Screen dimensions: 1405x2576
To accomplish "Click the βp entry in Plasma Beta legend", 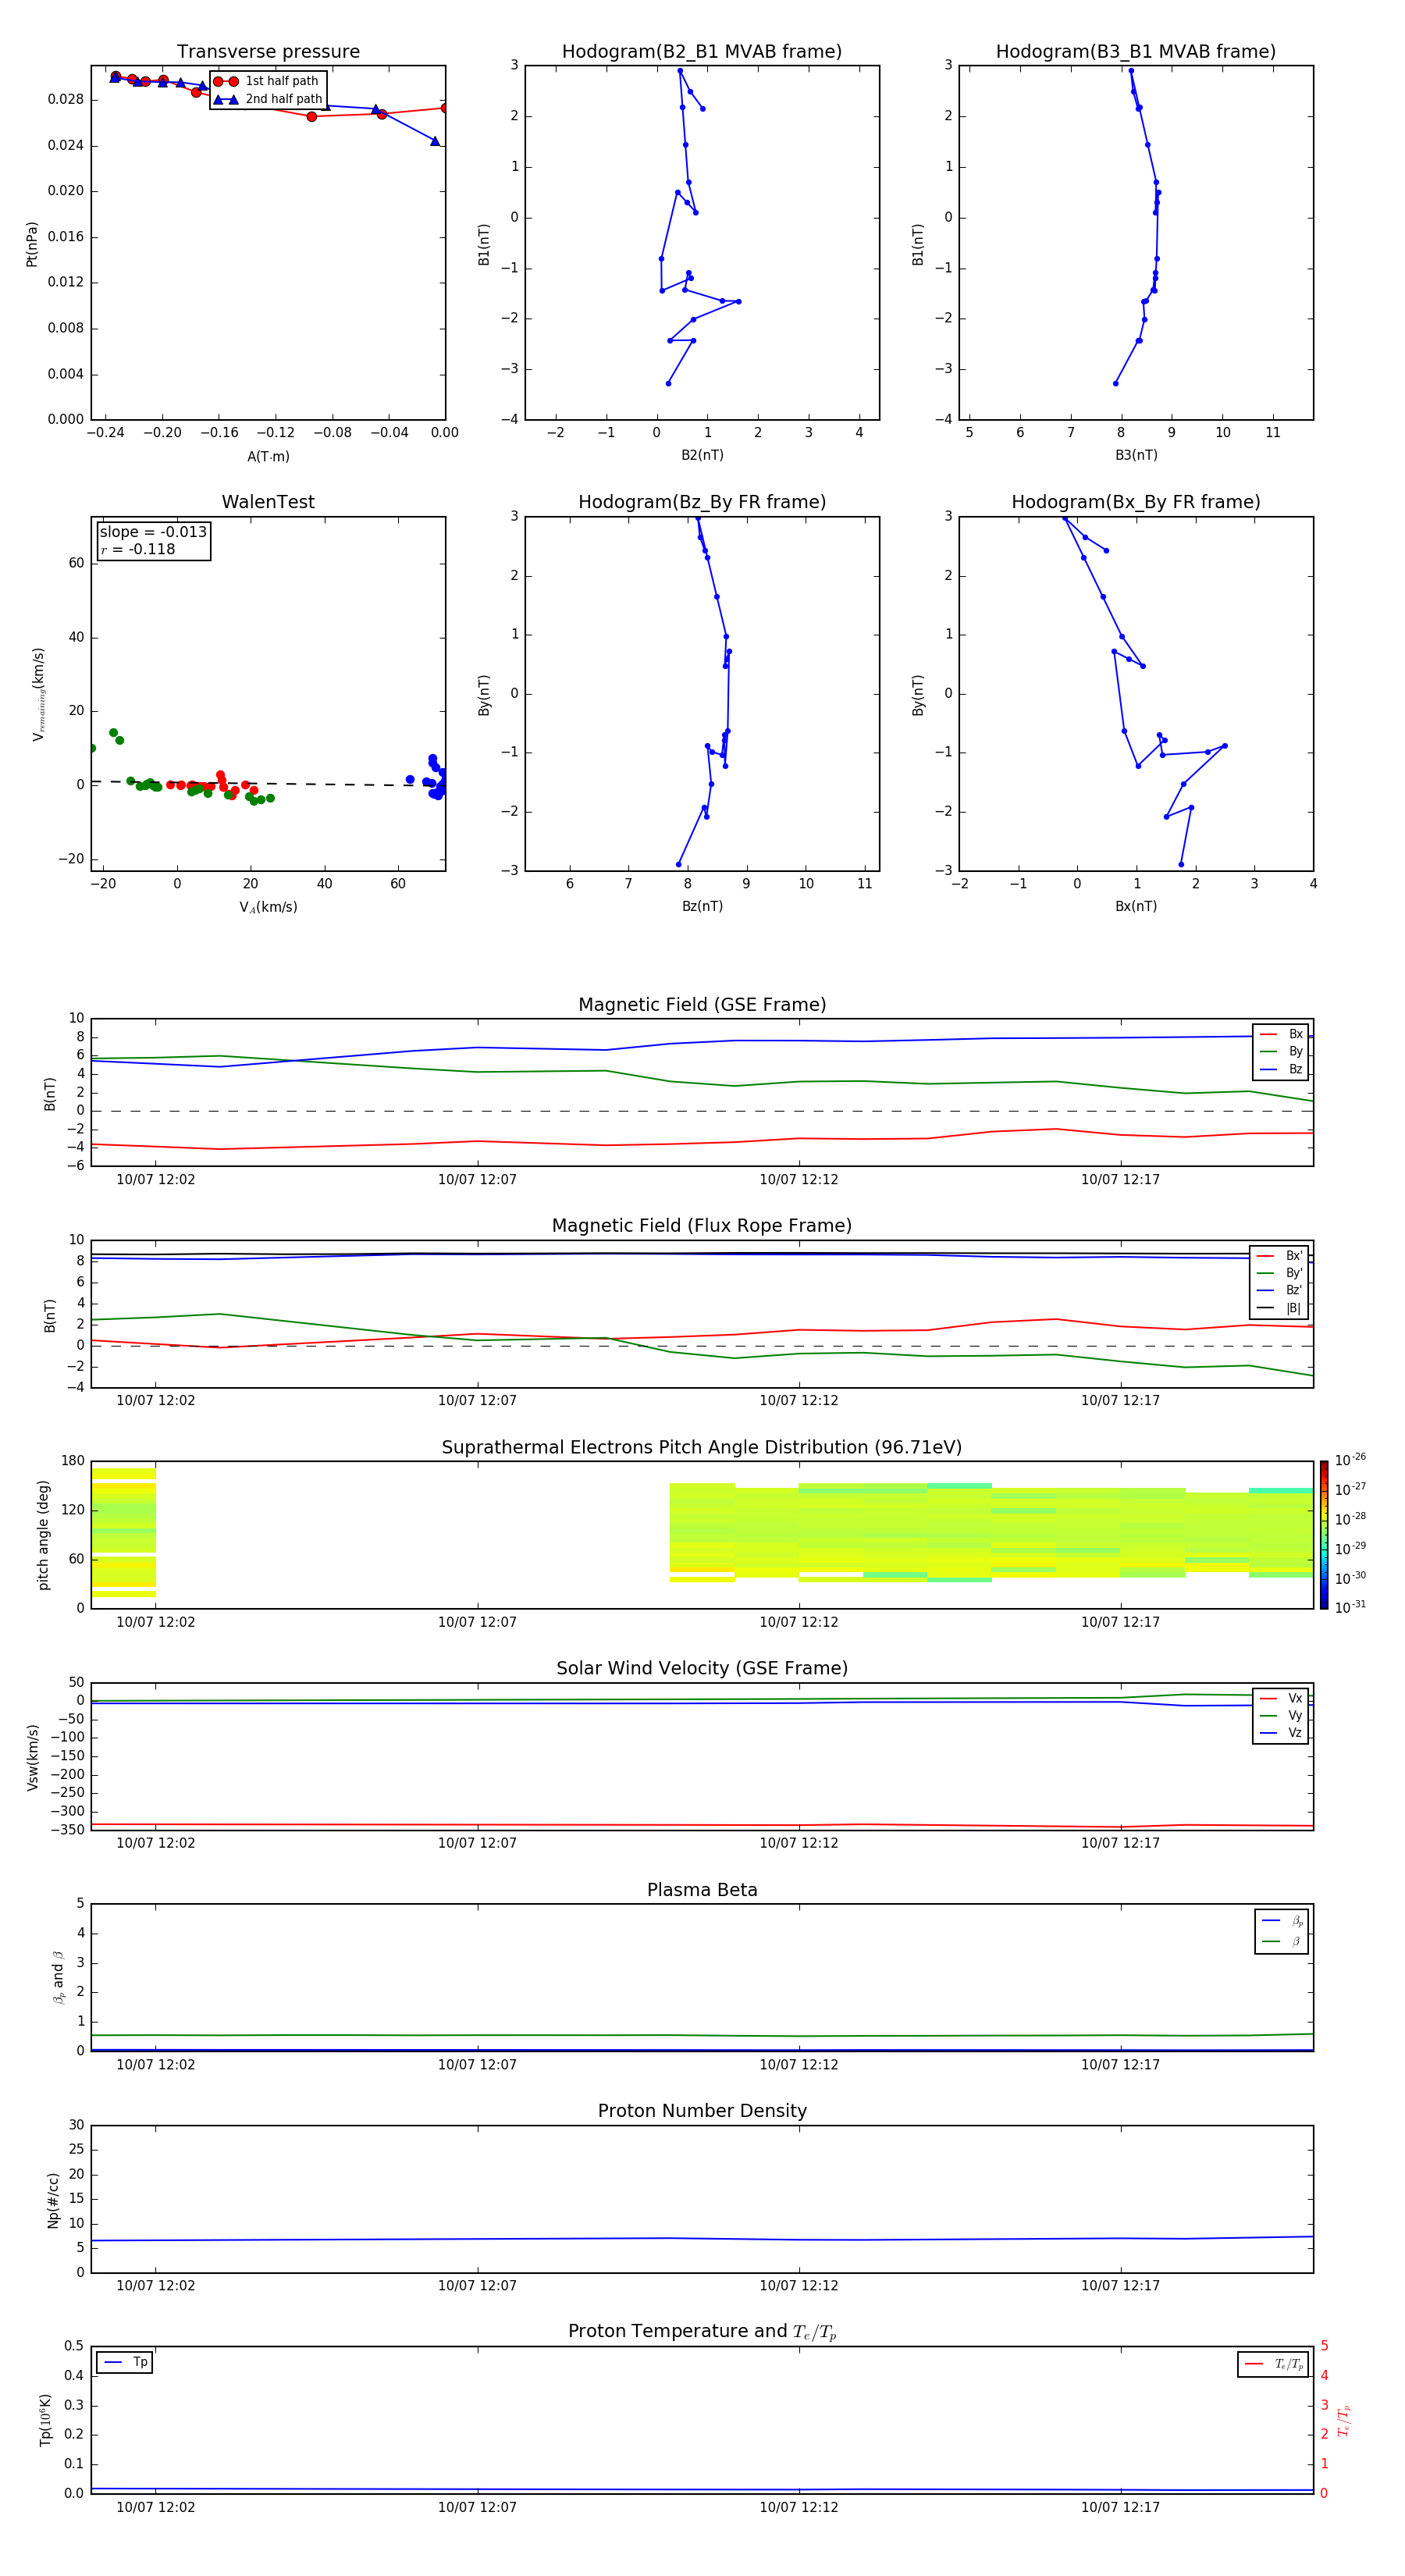I will tap(1282, 1921).
